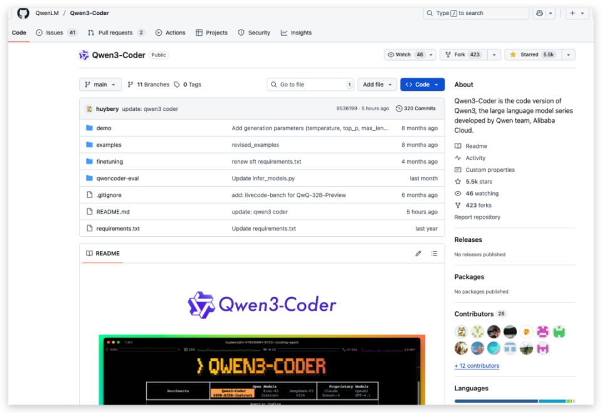
Task: Open the README outline list icon
Action: (x=435, y=253)
